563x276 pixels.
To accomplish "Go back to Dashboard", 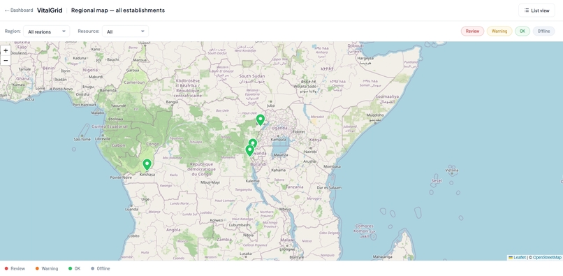I will pos(19,10).
